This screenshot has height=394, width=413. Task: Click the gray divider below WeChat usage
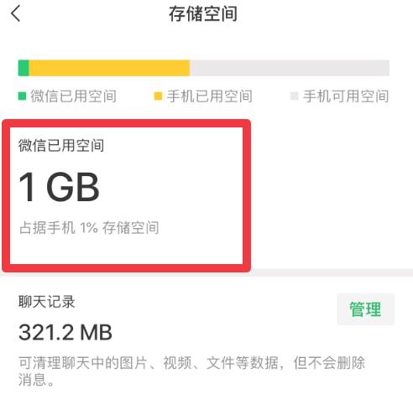click(x=332, y=272)
